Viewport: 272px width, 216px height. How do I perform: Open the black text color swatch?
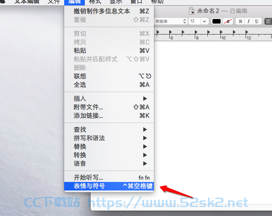pos(216,22)
